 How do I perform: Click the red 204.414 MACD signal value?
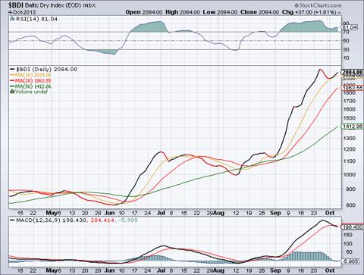102,220
